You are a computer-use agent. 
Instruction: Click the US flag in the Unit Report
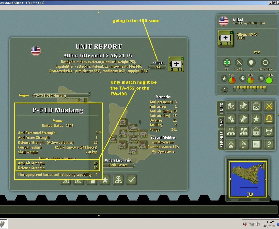tap(36, 51)
